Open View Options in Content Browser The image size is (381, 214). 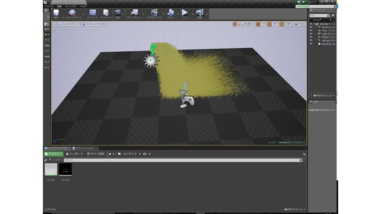(295, 209)
